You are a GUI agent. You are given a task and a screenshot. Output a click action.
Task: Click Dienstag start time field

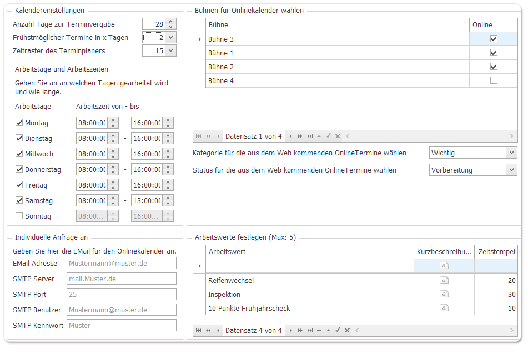92,138
